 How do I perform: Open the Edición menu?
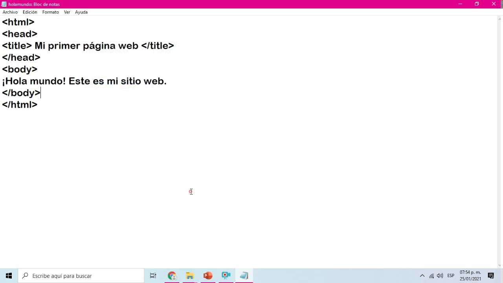coord(30,12)
